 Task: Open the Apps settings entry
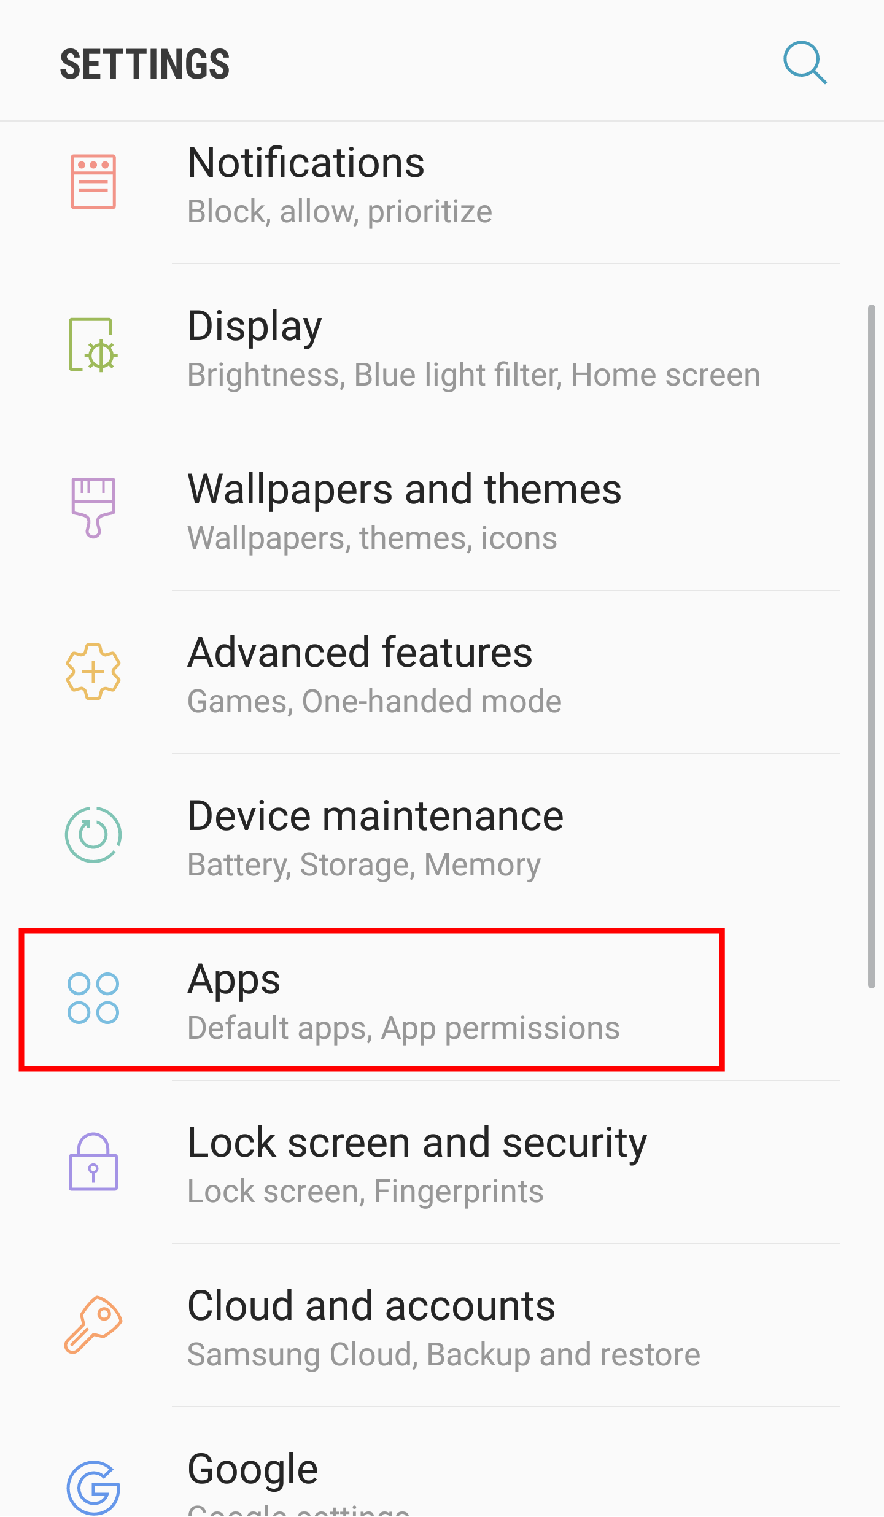pyautogui.click(x=442, y=999)
